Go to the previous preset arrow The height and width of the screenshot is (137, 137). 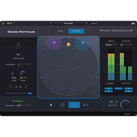click(50, 23)
